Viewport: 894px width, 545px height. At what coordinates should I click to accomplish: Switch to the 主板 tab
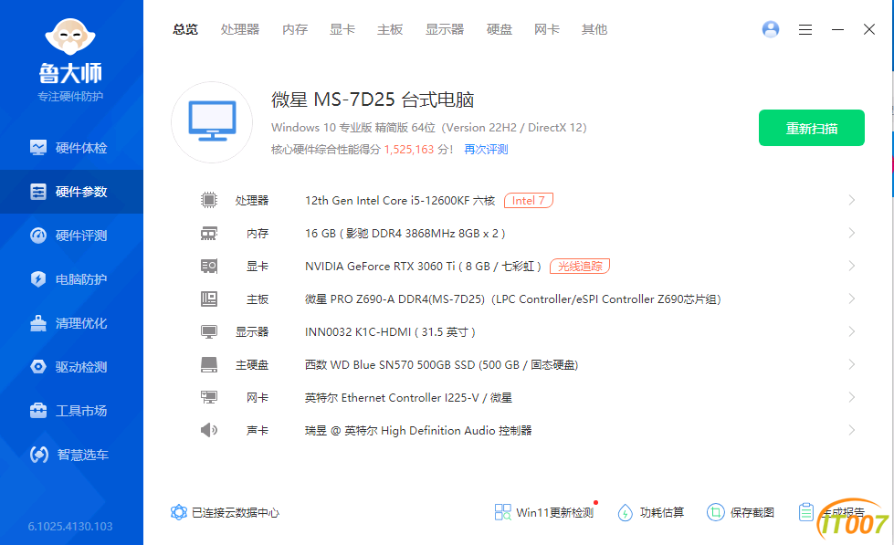pos(390,29)
